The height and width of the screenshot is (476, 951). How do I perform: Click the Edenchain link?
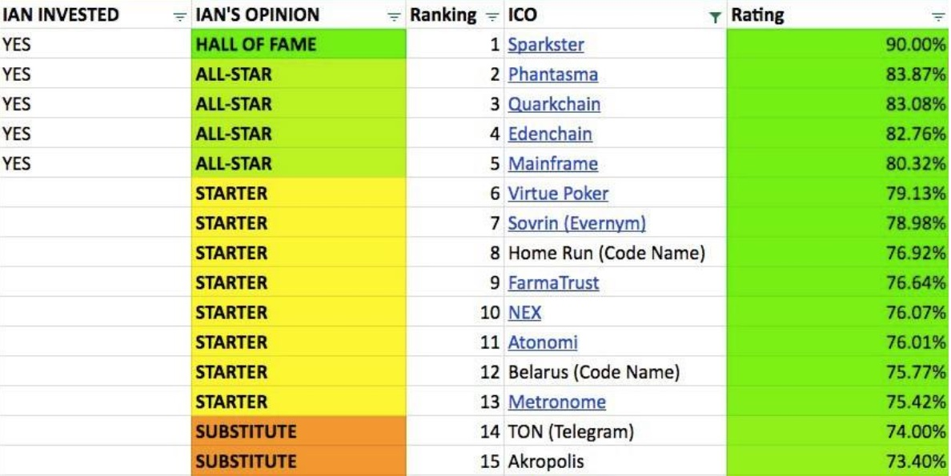(550, 134)
